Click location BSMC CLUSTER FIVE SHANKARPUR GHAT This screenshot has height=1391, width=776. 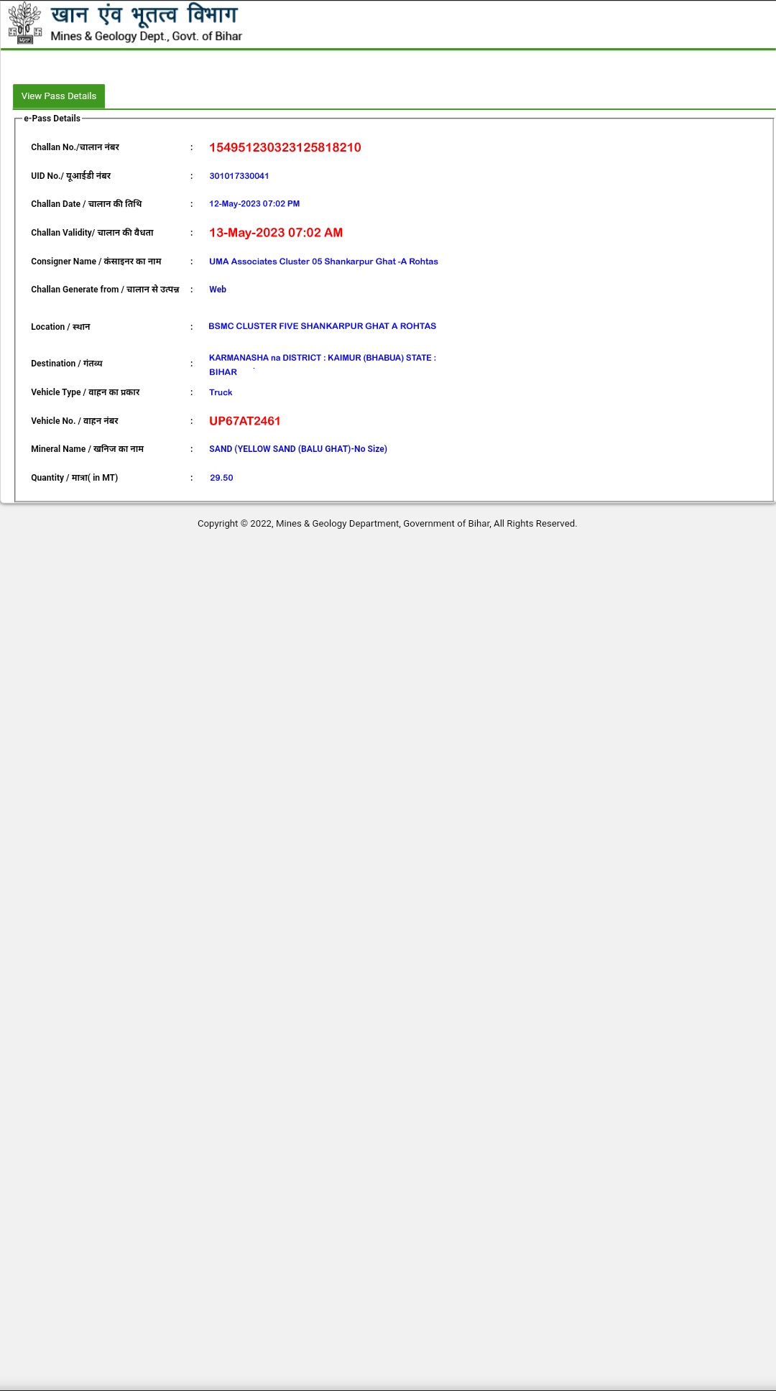[x=323, y=326]
